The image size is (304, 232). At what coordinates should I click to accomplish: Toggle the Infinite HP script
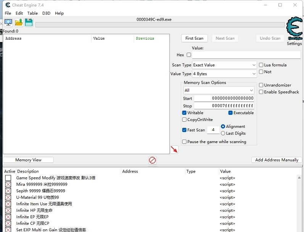[x=8, y=211]
